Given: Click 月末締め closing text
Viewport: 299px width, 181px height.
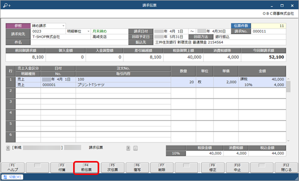Looking at the screenshot, I should coord(100,31).
